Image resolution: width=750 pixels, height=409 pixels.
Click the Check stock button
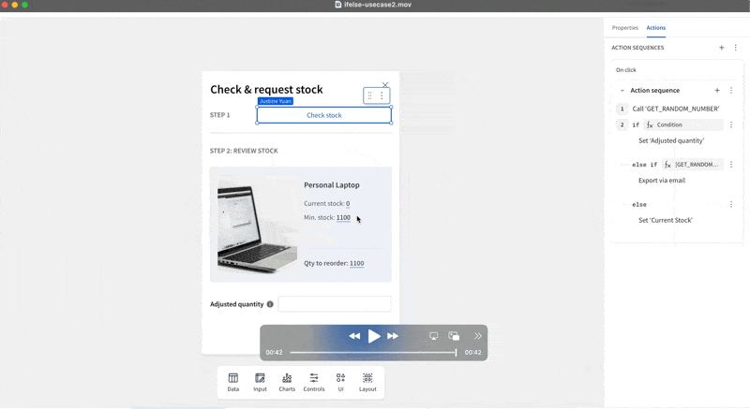324,115
